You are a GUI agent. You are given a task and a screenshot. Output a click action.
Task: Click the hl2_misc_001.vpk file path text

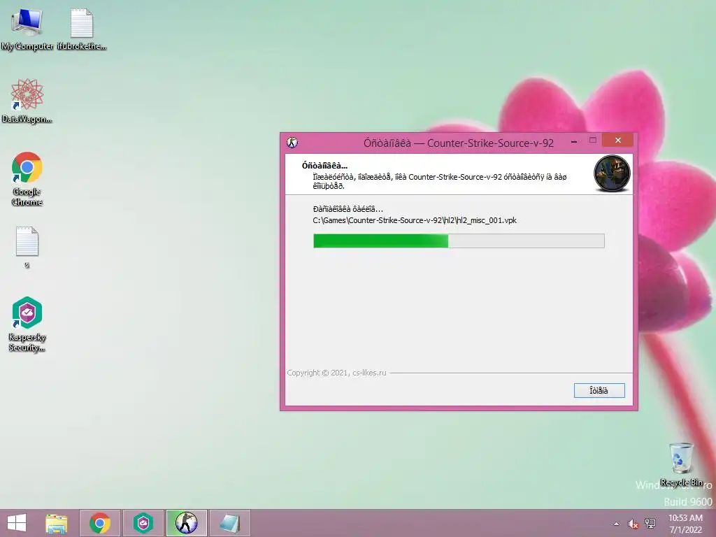coord(415,220)
